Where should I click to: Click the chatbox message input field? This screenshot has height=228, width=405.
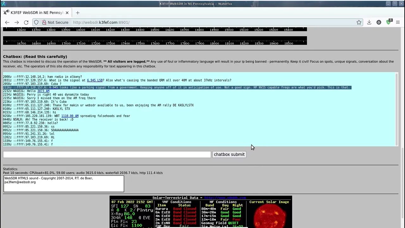[107, 155]
